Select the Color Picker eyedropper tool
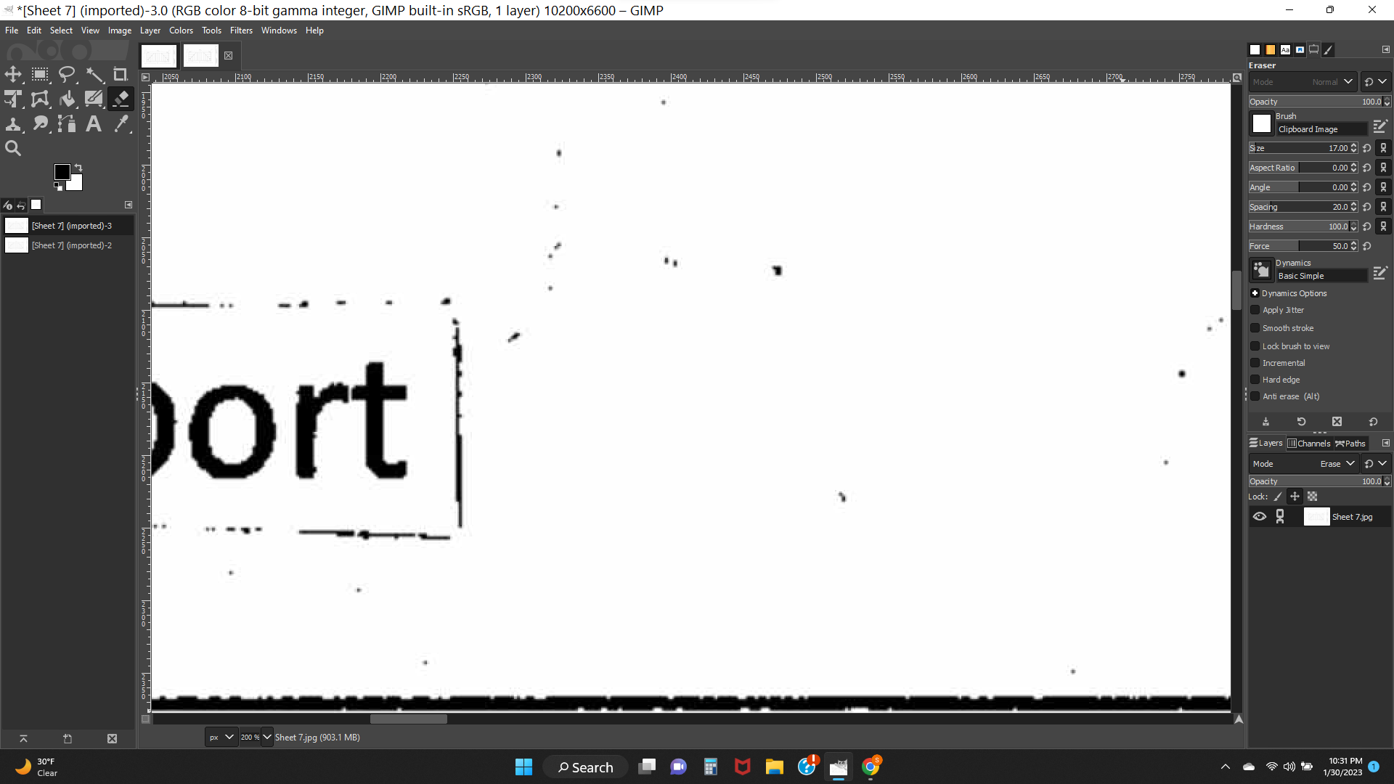Image resolution: width=1394 pixels, height=784 pixels. coord(121,124)
